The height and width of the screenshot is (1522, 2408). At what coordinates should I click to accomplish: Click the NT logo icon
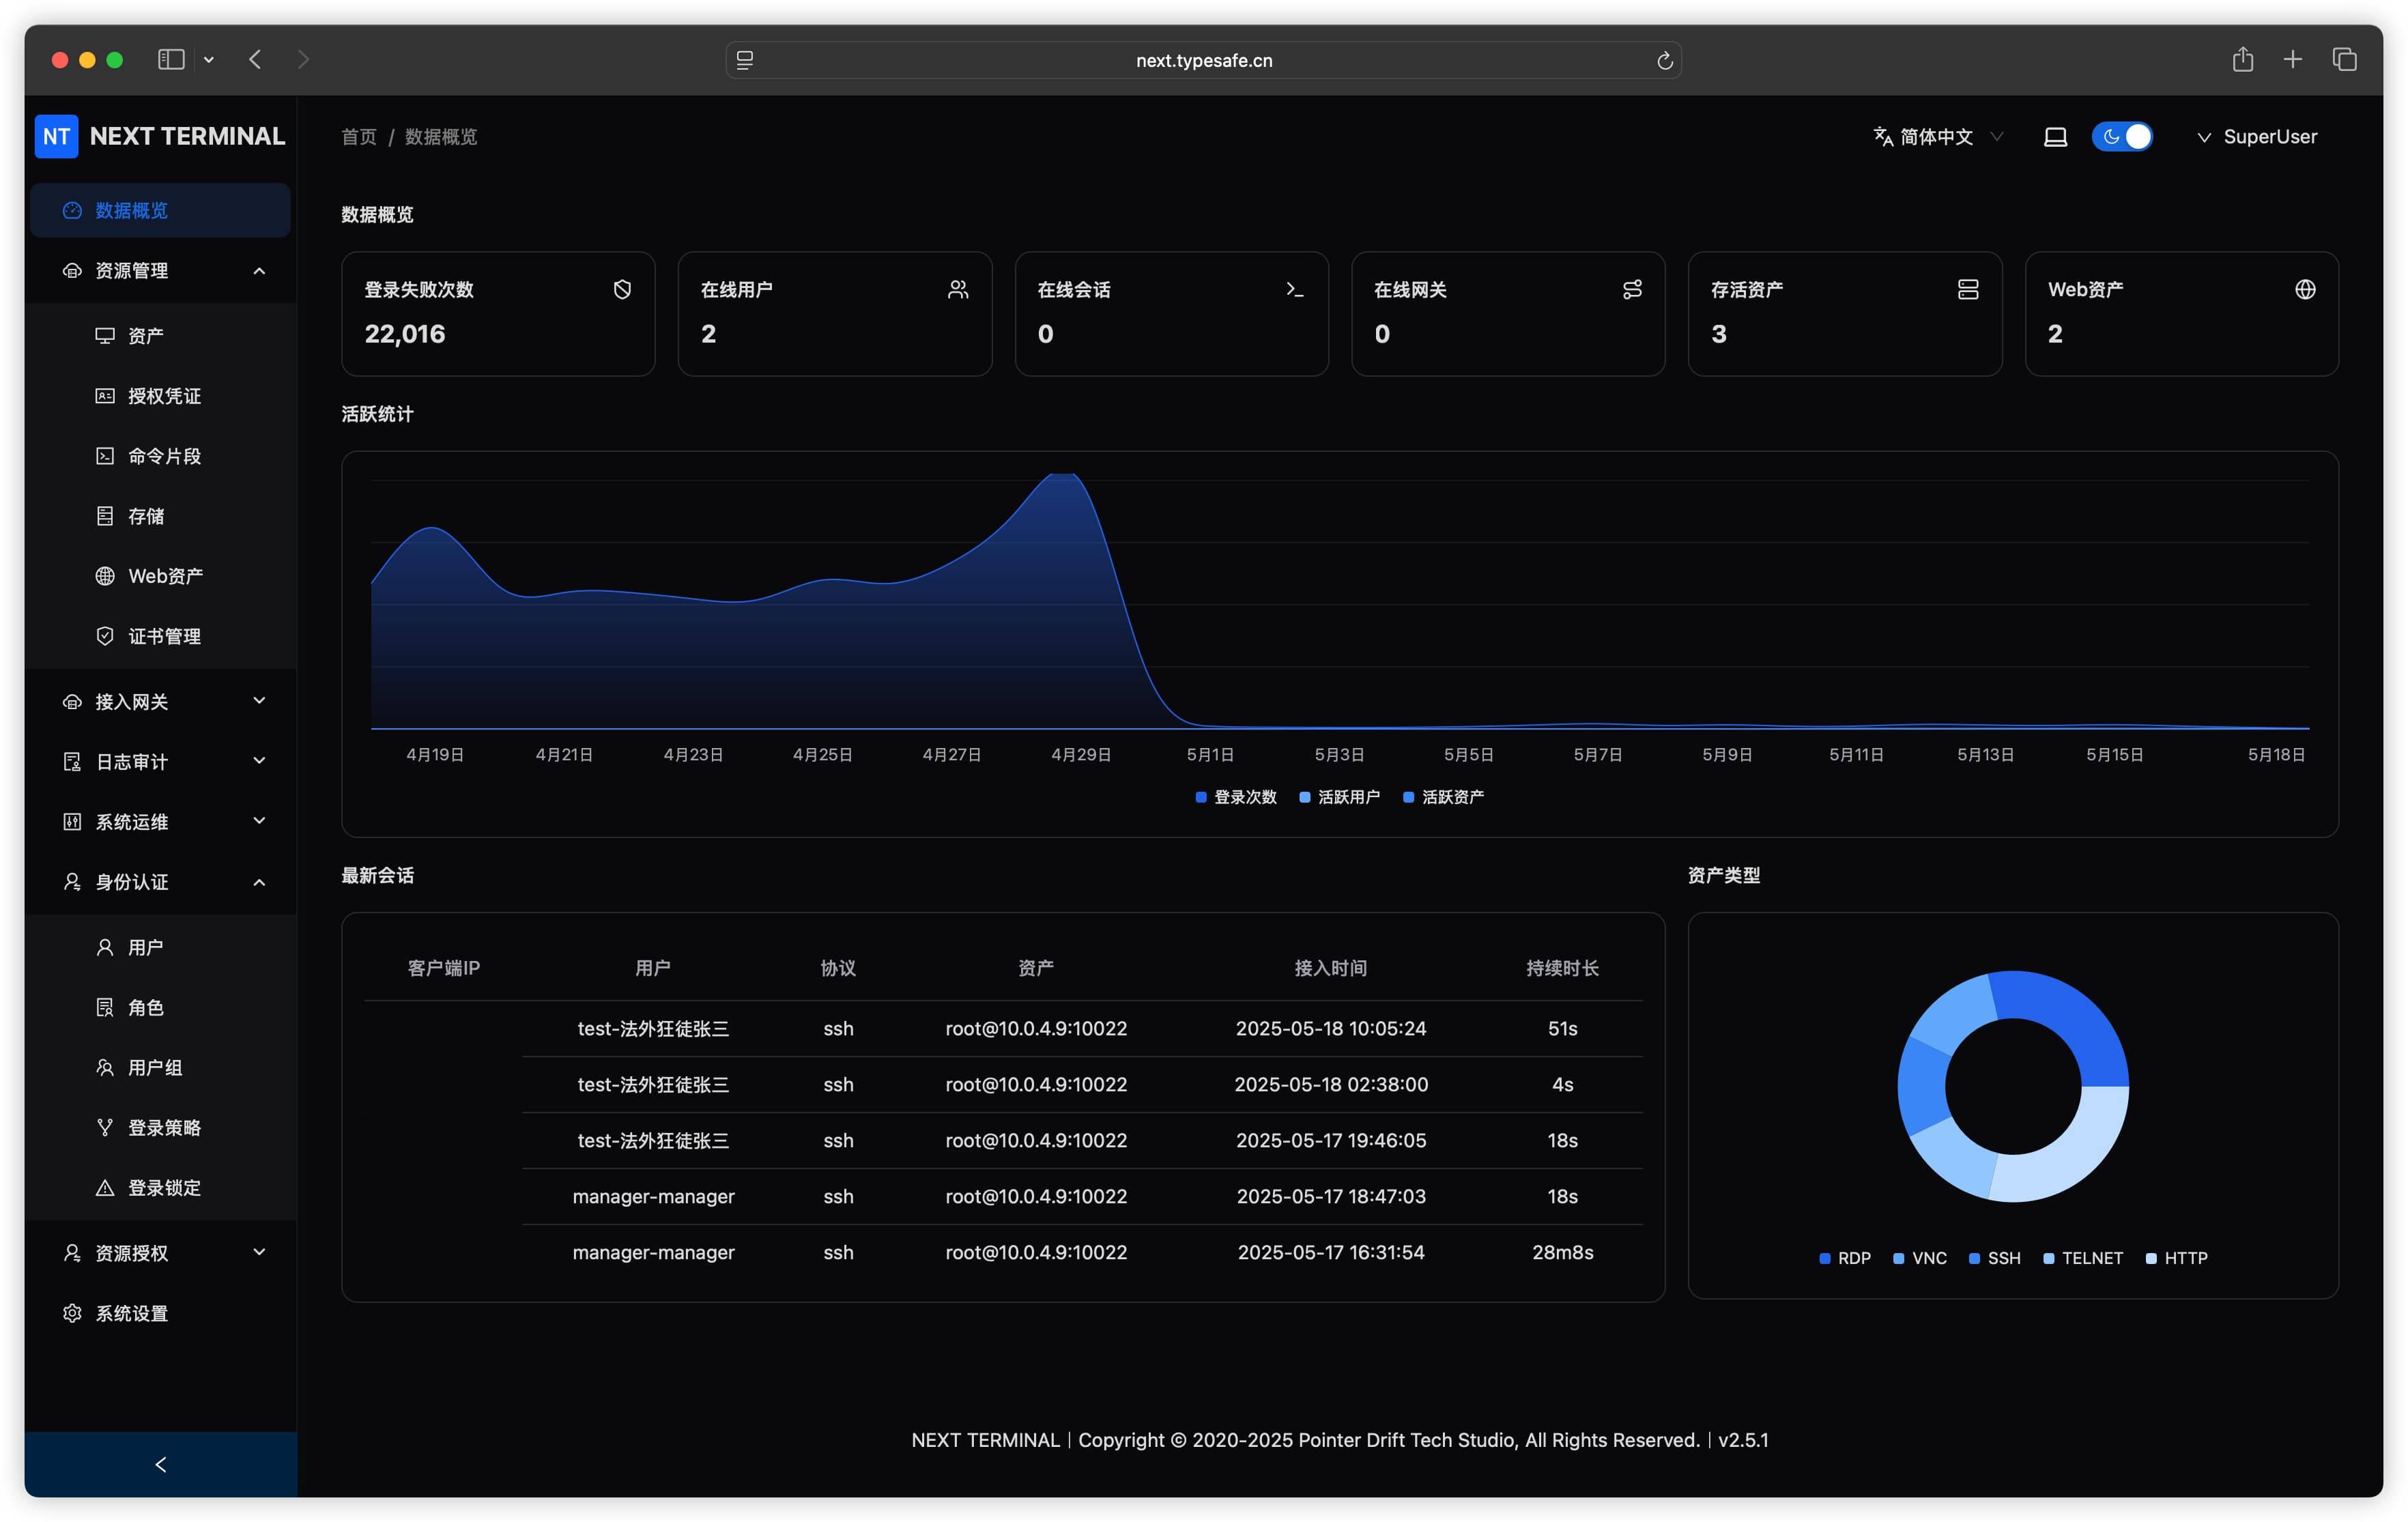click(x=56, y=136)
